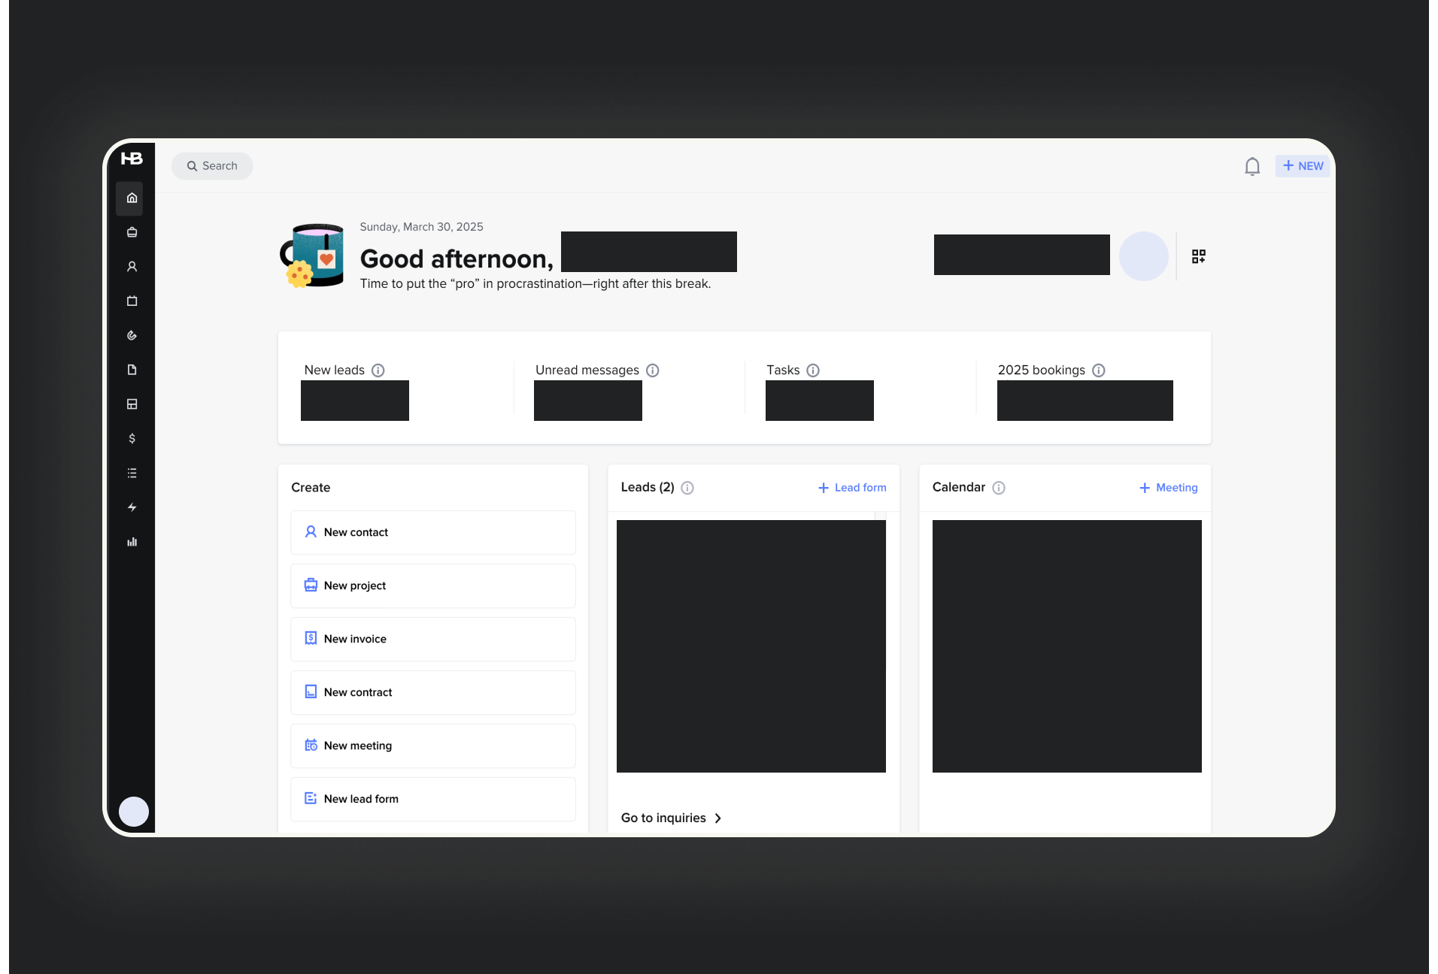Click the 'Calendar' heading

959,487
